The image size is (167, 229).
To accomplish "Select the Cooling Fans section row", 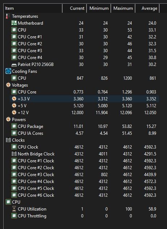I will pyautogui.click(x=82, y=71).
